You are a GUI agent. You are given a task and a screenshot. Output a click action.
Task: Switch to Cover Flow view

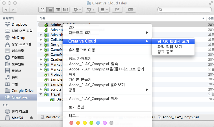(x=66, y=10)
